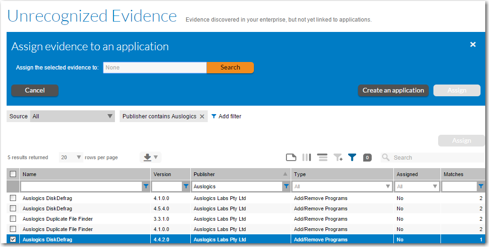Click the group-by stacked lines icon
This screenshot has height=247, width=489.
322,157
